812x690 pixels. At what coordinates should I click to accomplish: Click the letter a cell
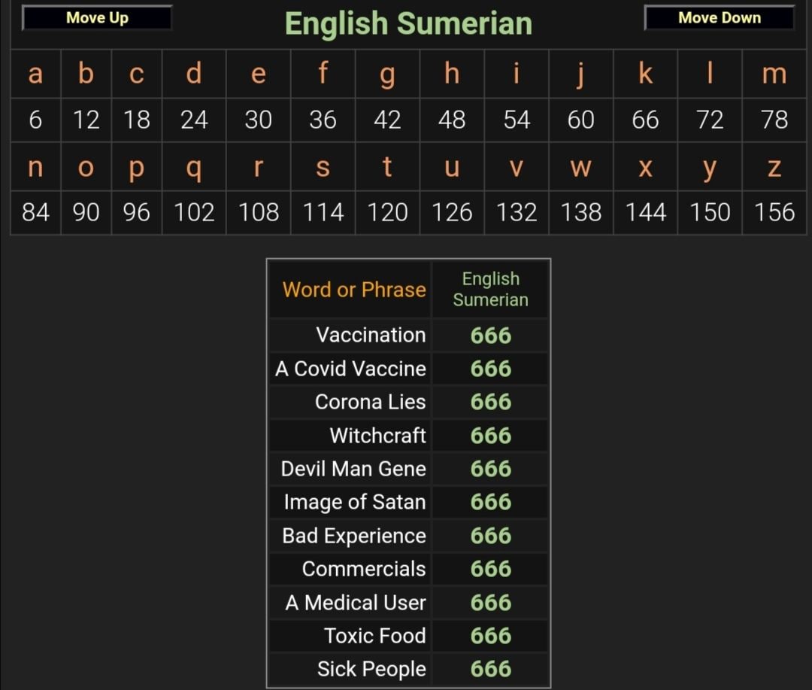tap(35, 74)
